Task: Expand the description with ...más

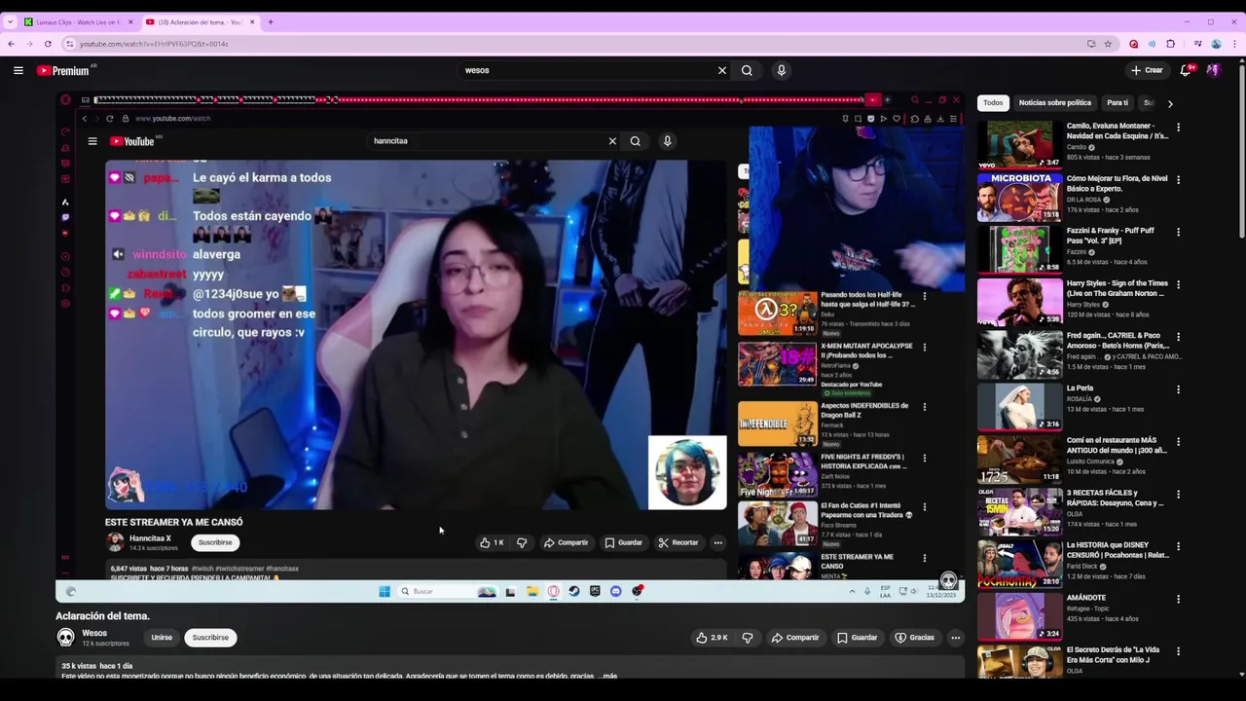Action: (x=609, y=676)
